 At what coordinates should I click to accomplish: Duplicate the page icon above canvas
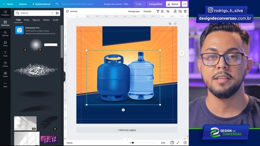click(x=170, y=24)
